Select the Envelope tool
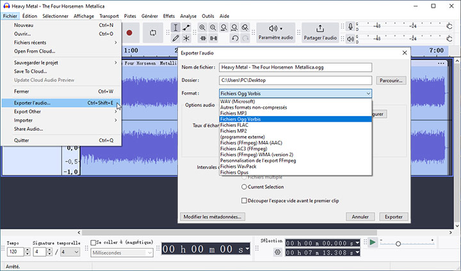This screenshot has height=271, width=461. pos(187,28)
